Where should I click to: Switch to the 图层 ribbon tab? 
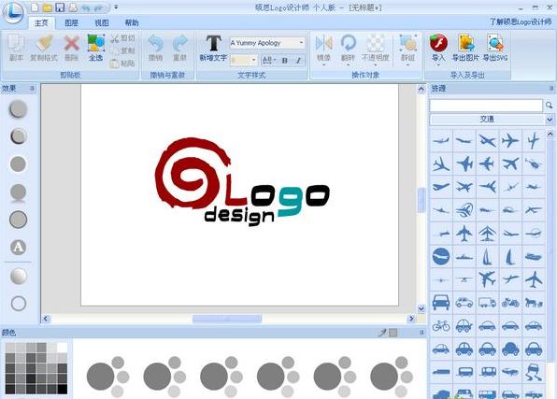click(x=71, y=22)
